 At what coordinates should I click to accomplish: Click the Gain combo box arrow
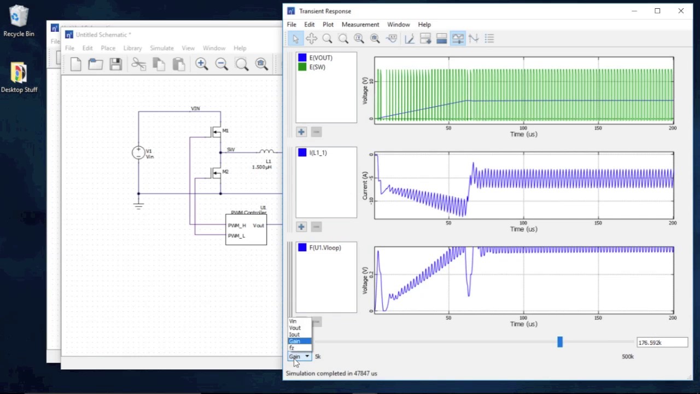click(307, 357)
